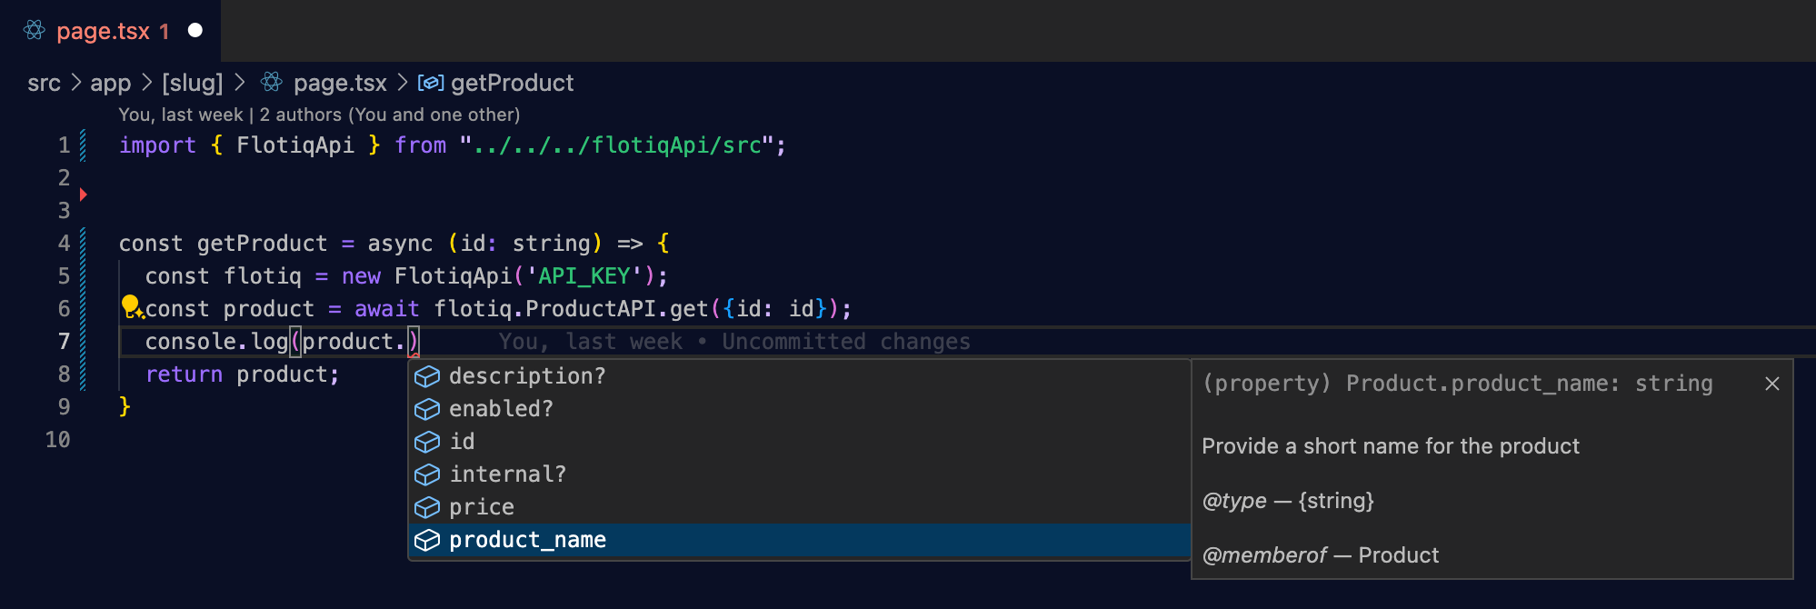1816x609 pixels.
Task: Click the closing brace on line 9
Action: pos(125,407)
